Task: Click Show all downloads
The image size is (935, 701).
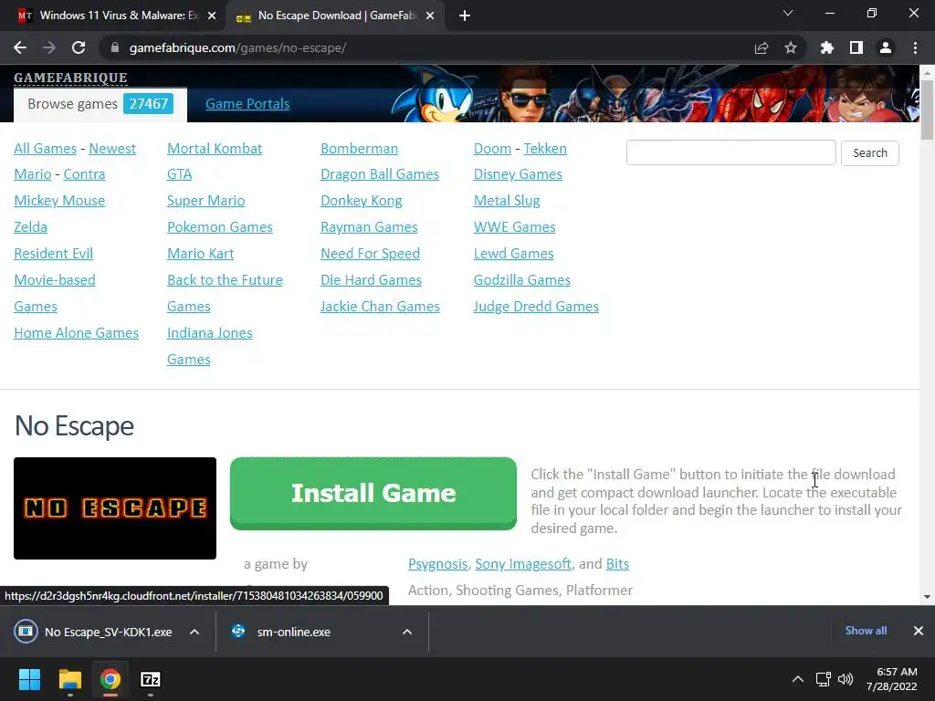Action: pos(866,631)
